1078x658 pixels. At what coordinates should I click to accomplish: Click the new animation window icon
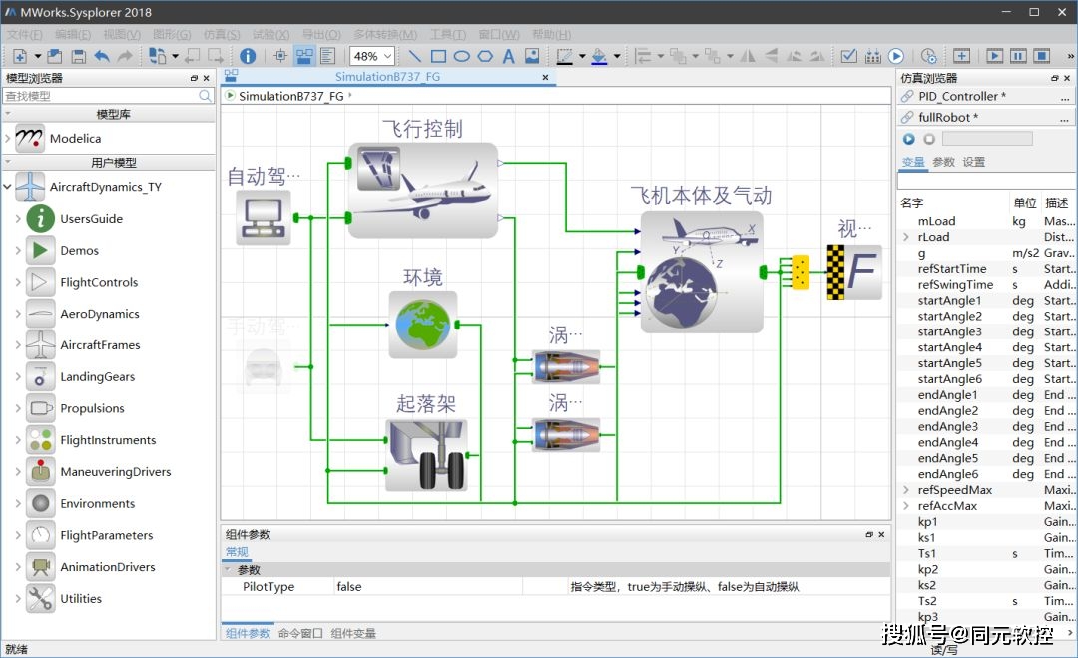[x=961, y=56]
